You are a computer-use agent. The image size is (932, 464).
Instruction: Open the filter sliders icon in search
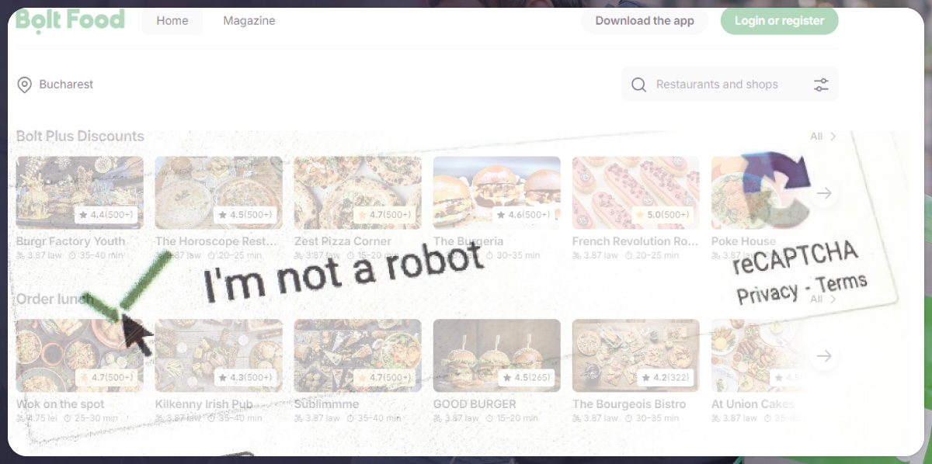point(821,85)
